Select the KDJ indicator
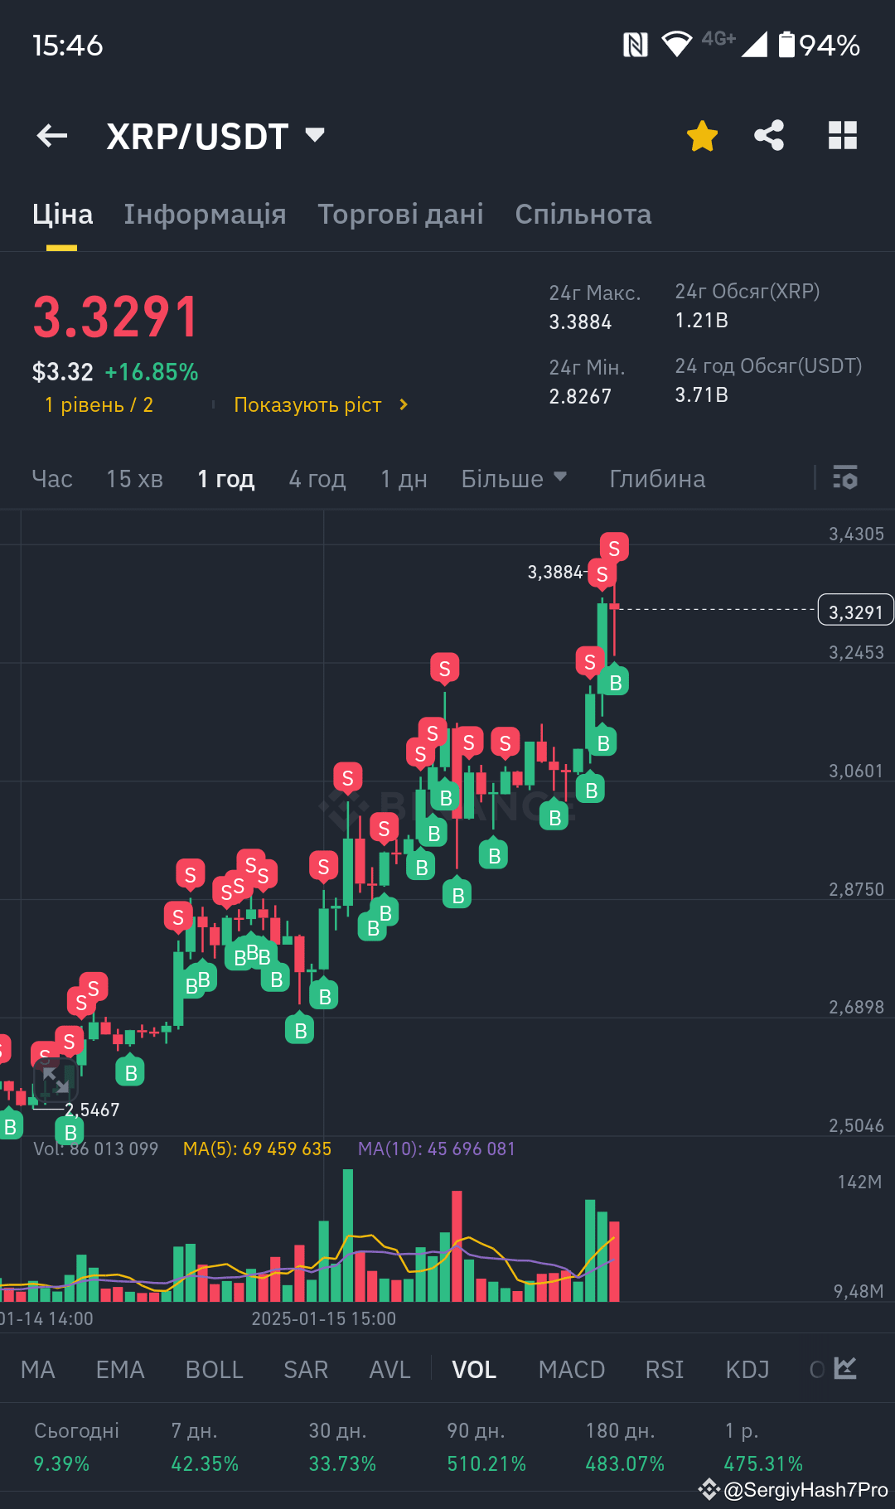This screenshot has width=895, height=1509. (747, 1370)
